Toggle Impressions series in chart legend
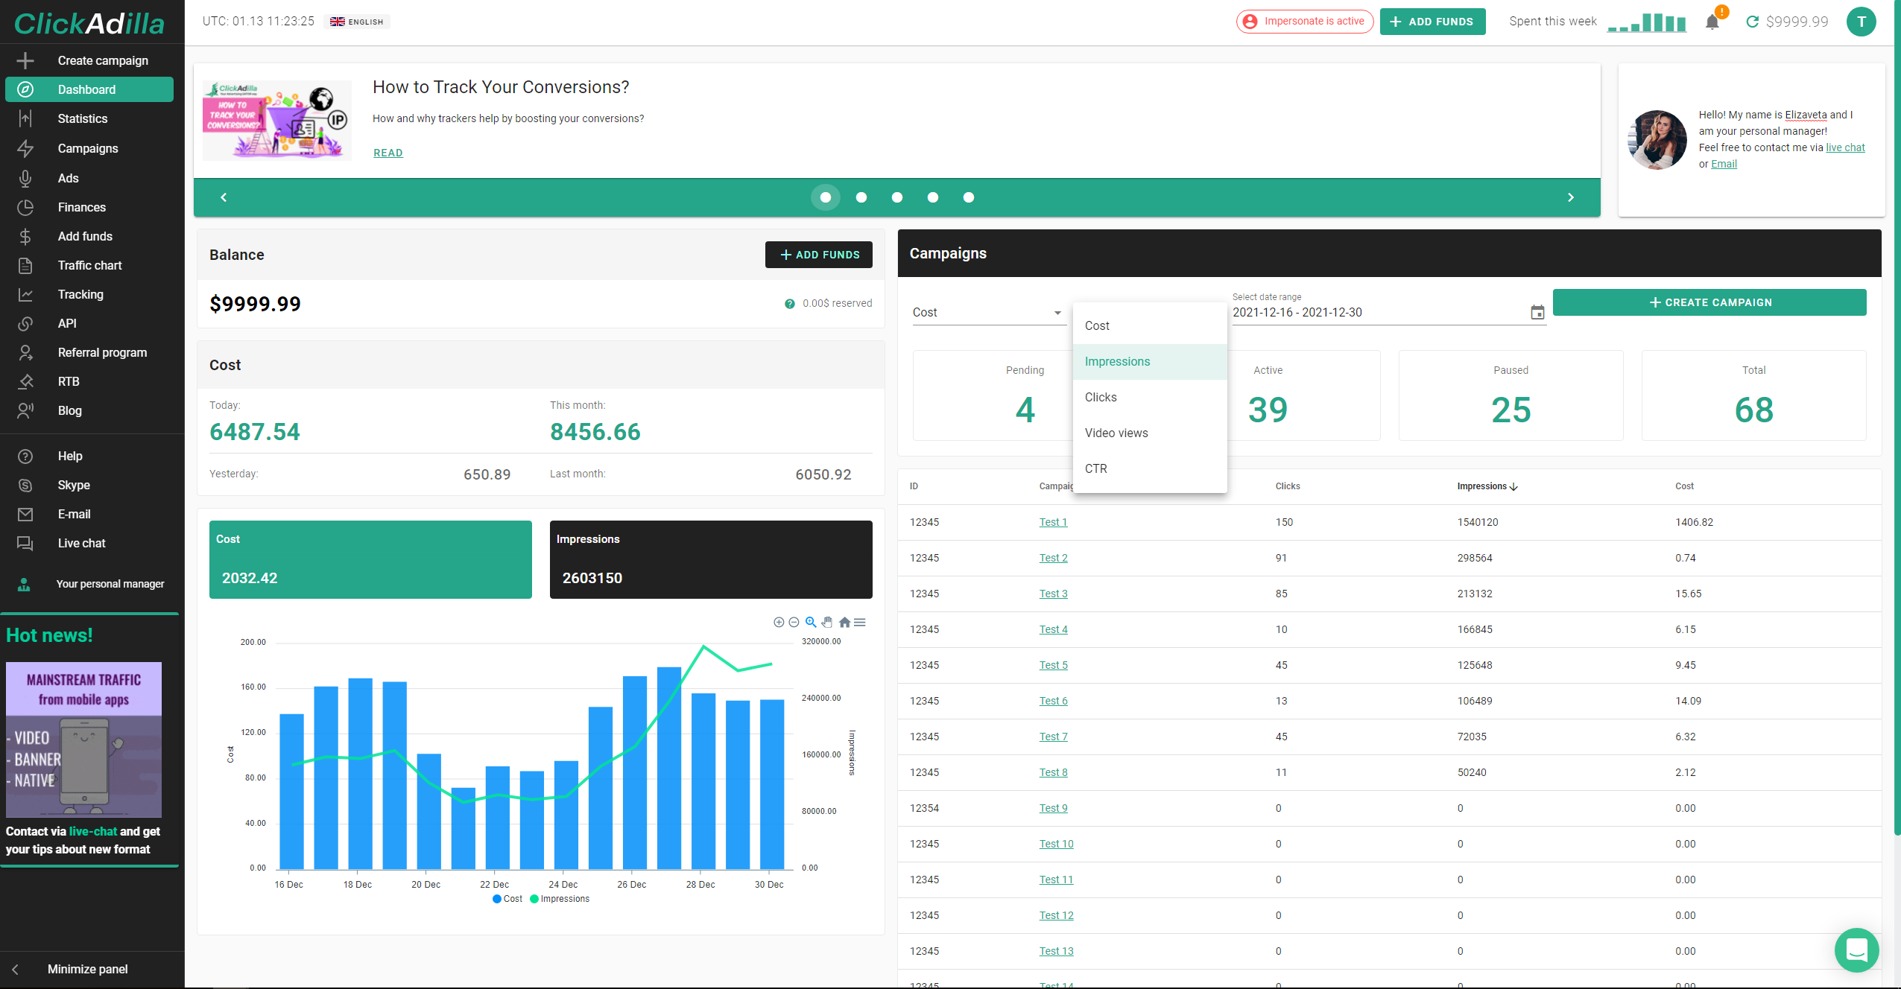The image size is (1901, 989). click(x=560, y=899)
